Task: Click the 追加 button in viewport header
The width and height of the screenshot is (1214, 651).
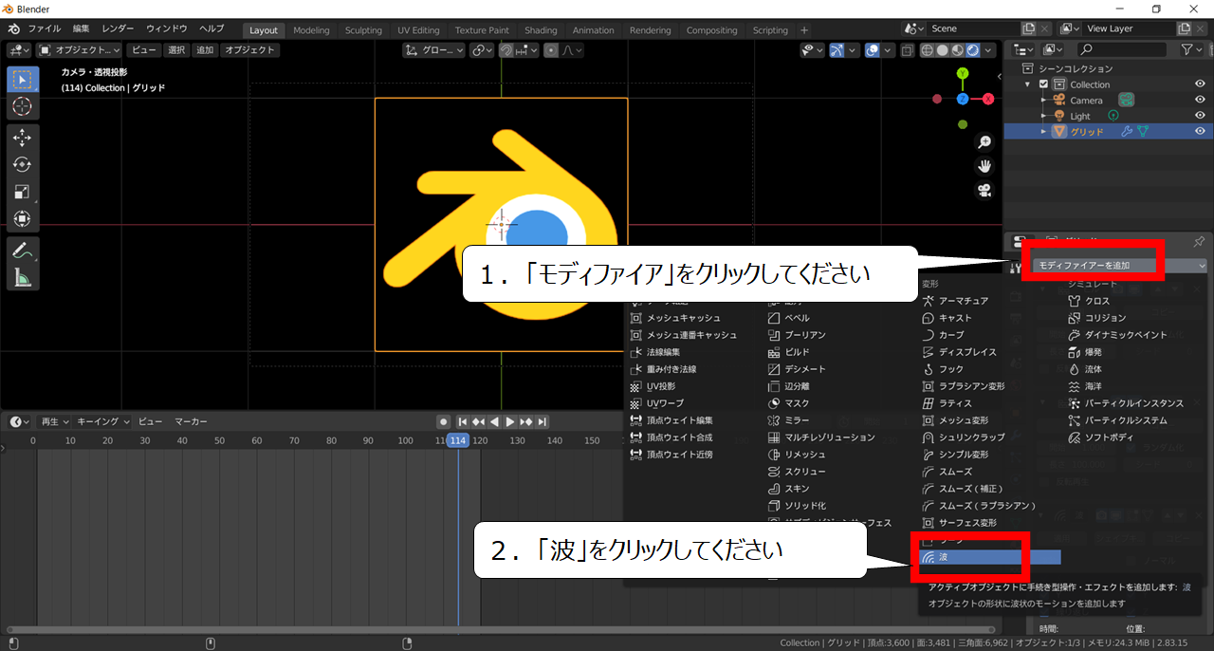Action: tap(205, 50)
